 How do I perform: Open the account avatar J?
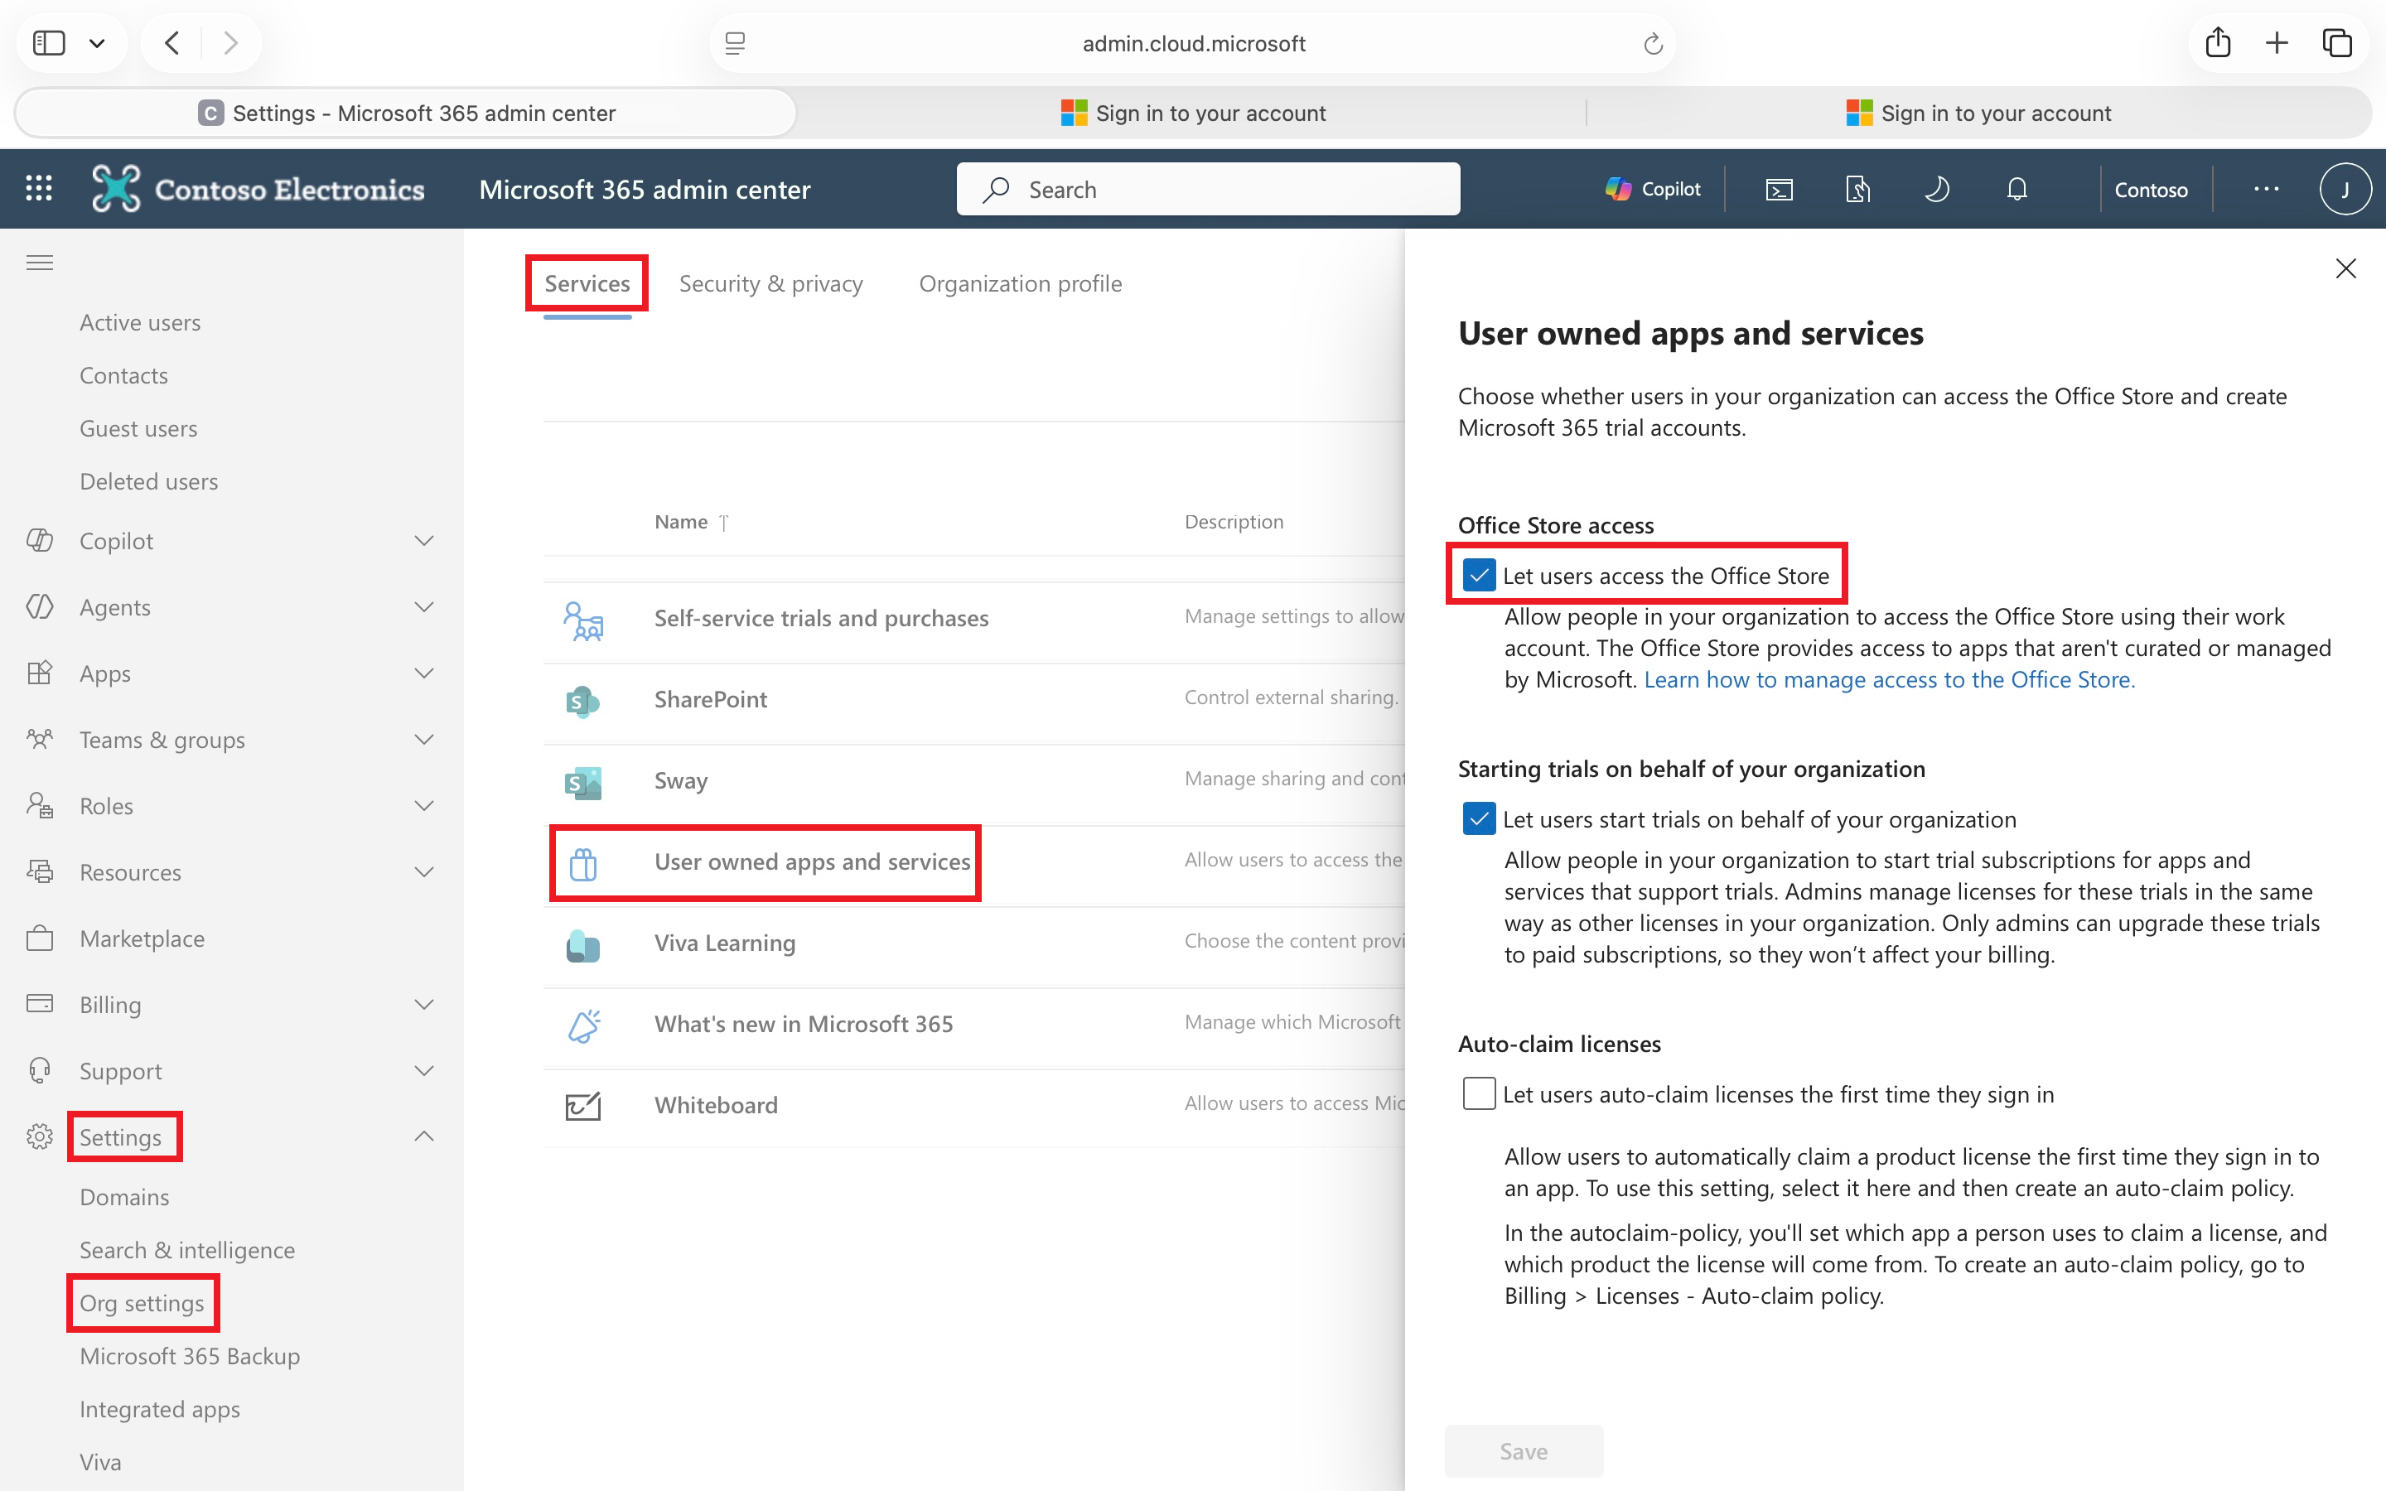point(2345,188)
